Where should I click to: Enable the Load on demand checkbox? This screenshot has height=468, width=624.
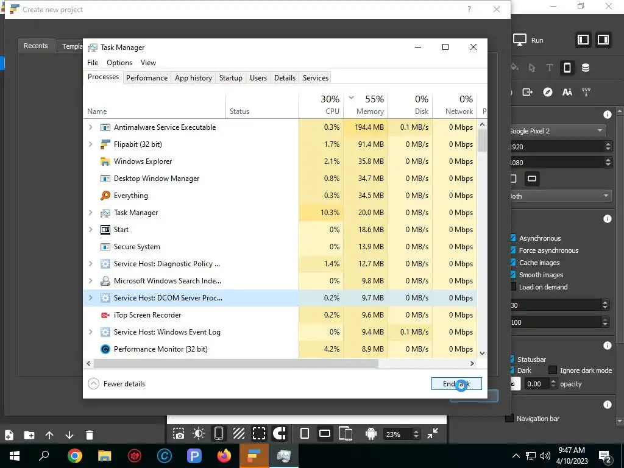coord(513,287)
